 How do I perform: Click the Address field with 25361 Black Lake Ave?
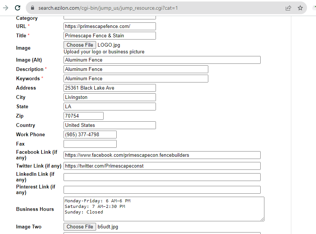(x=110, y=88)
